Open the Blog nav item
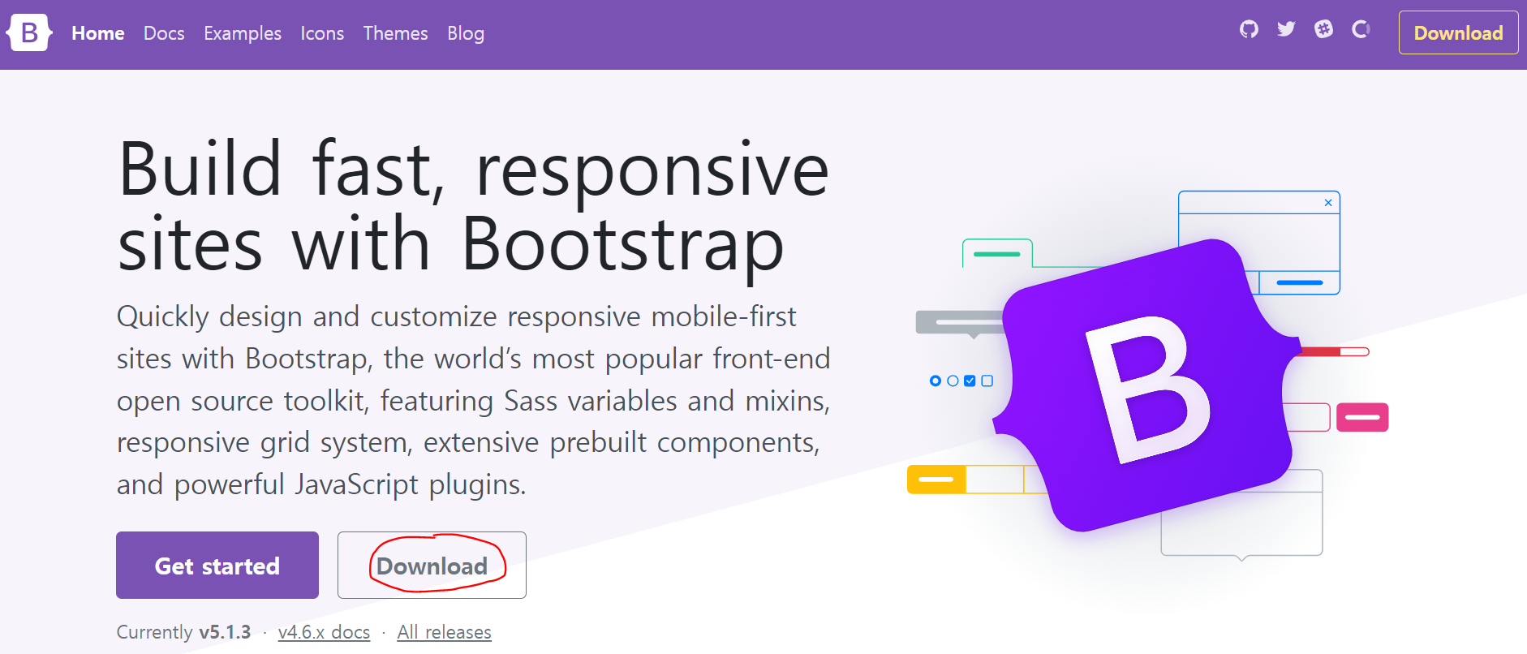This screenshot has height=654, width=1527. click(466, 33)
